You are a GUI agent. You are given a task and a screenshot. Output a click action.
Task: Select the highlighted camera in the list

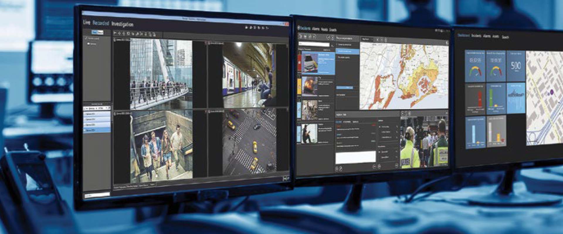point(97,129)
